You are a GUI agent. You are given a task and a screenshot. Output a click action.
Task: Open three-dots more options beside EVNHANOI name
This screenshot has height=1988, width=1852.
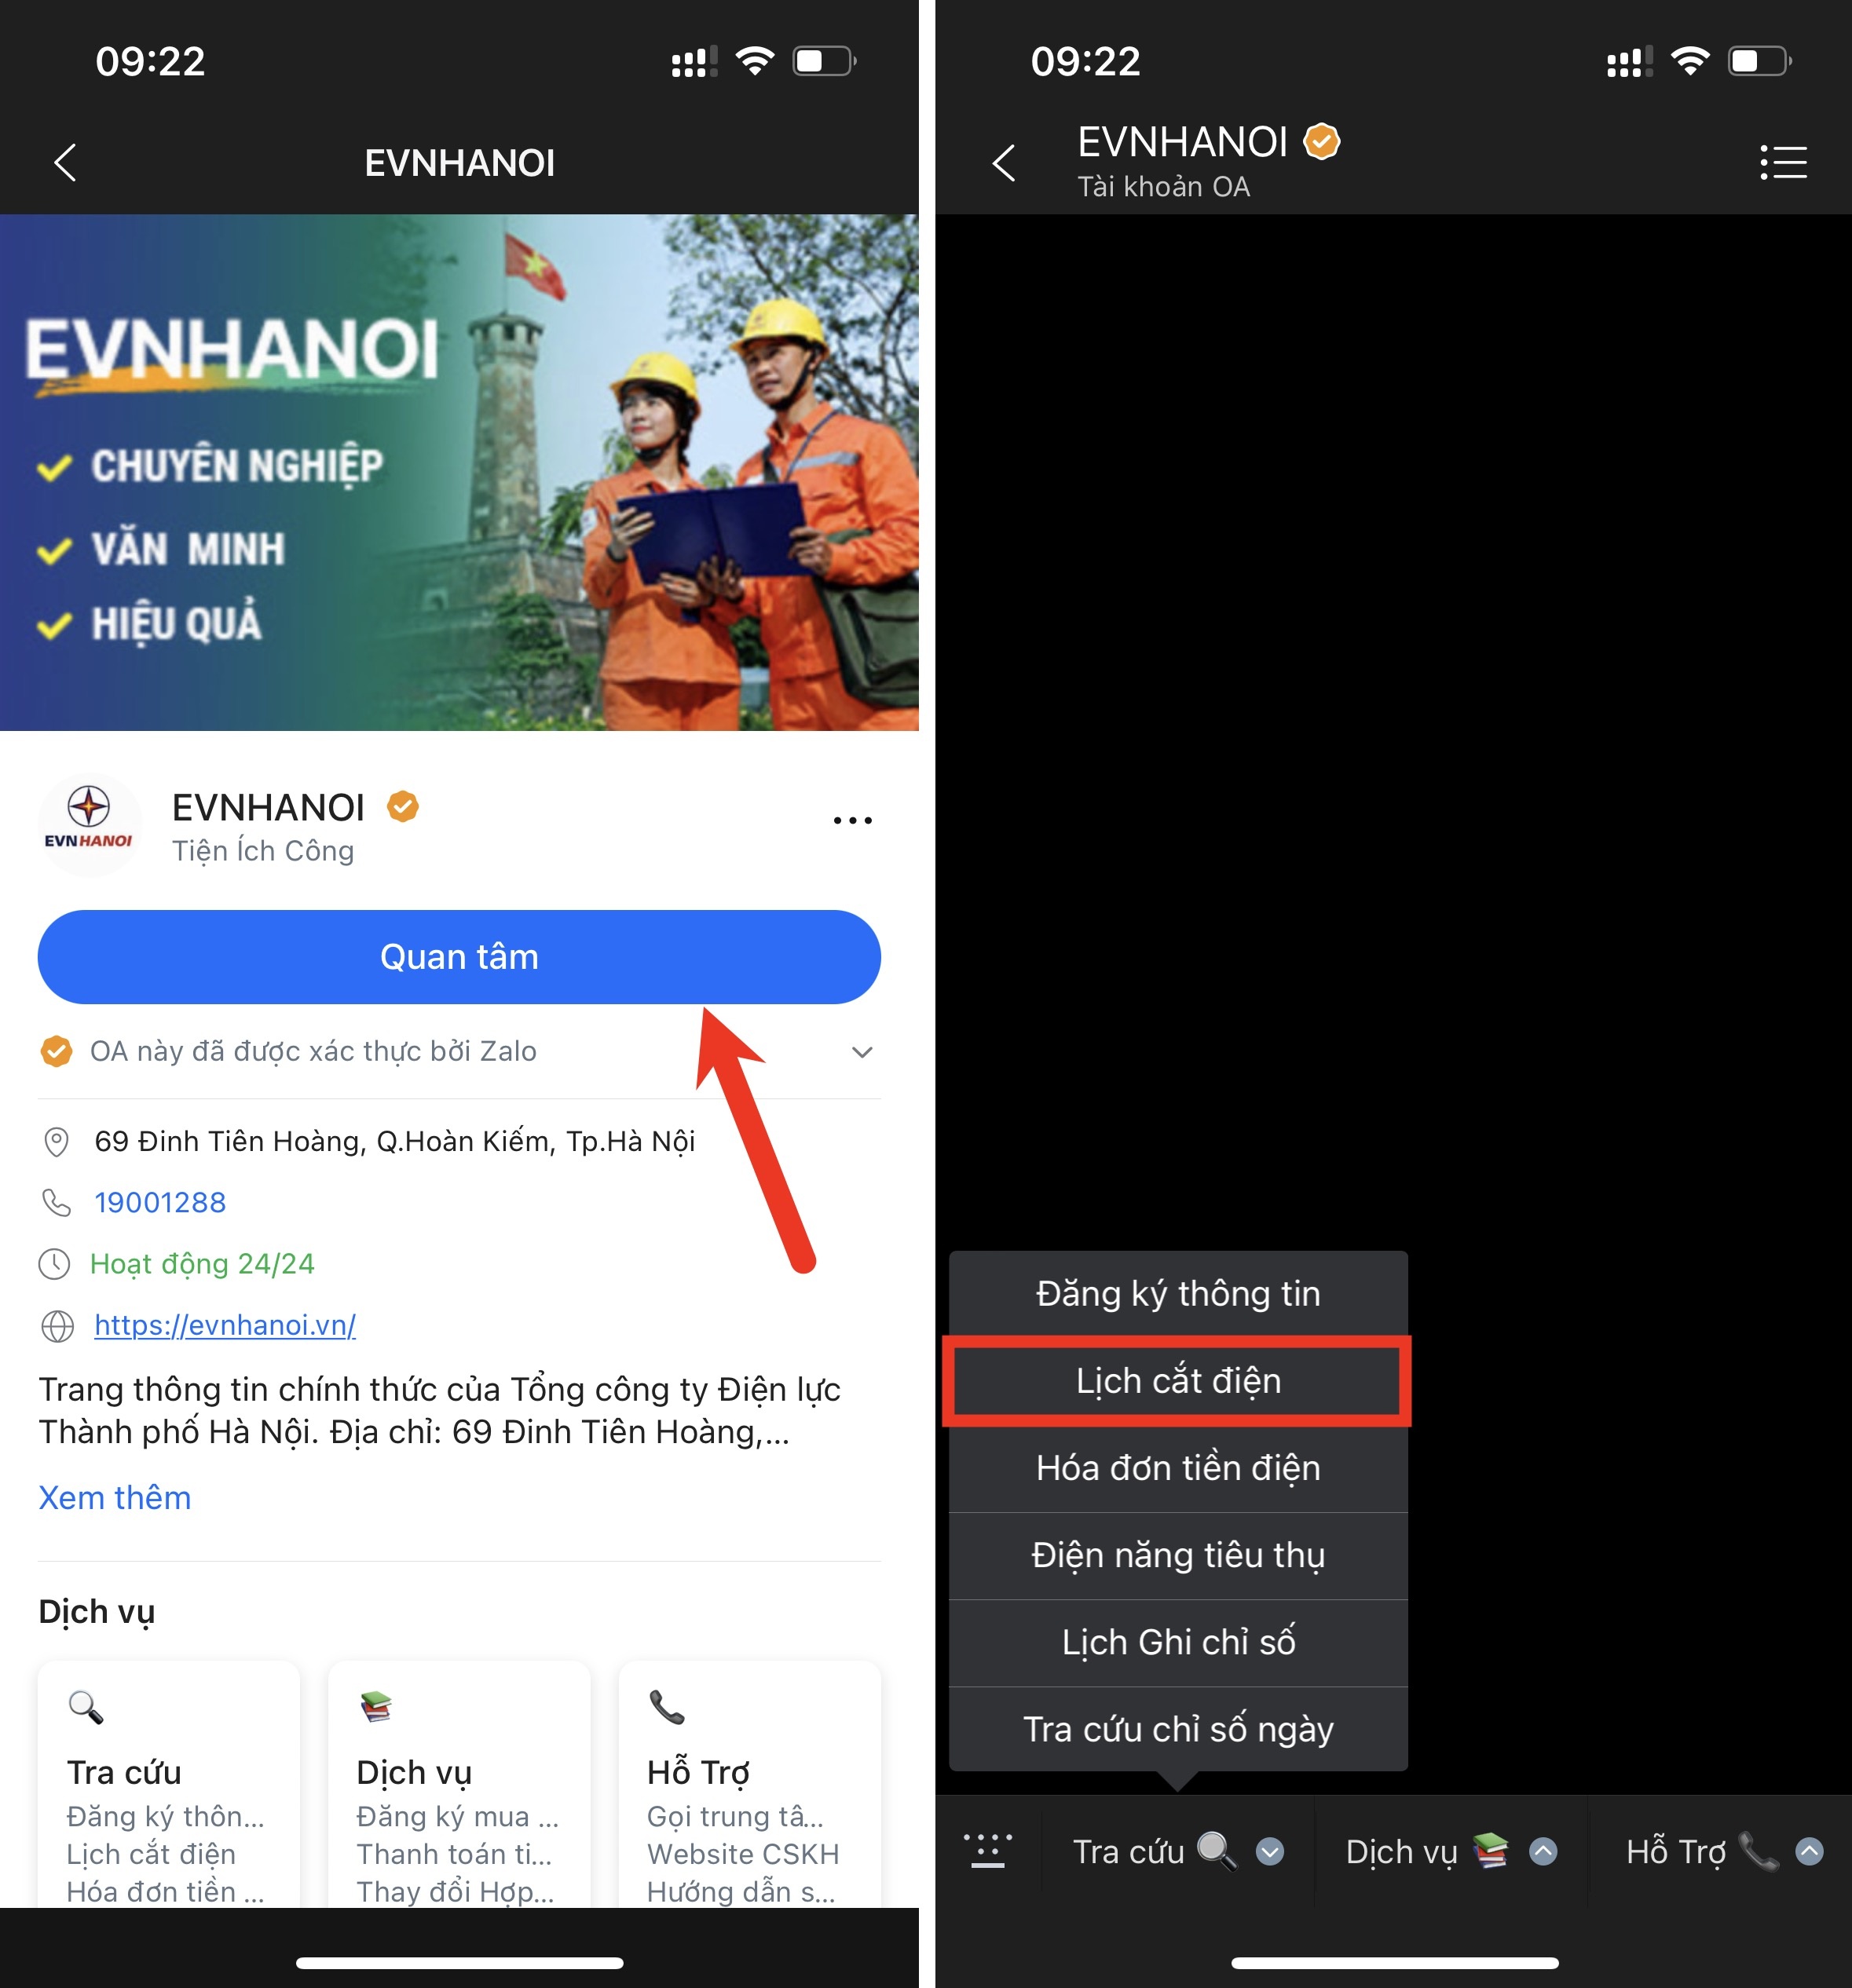click(x=852, y=820)
